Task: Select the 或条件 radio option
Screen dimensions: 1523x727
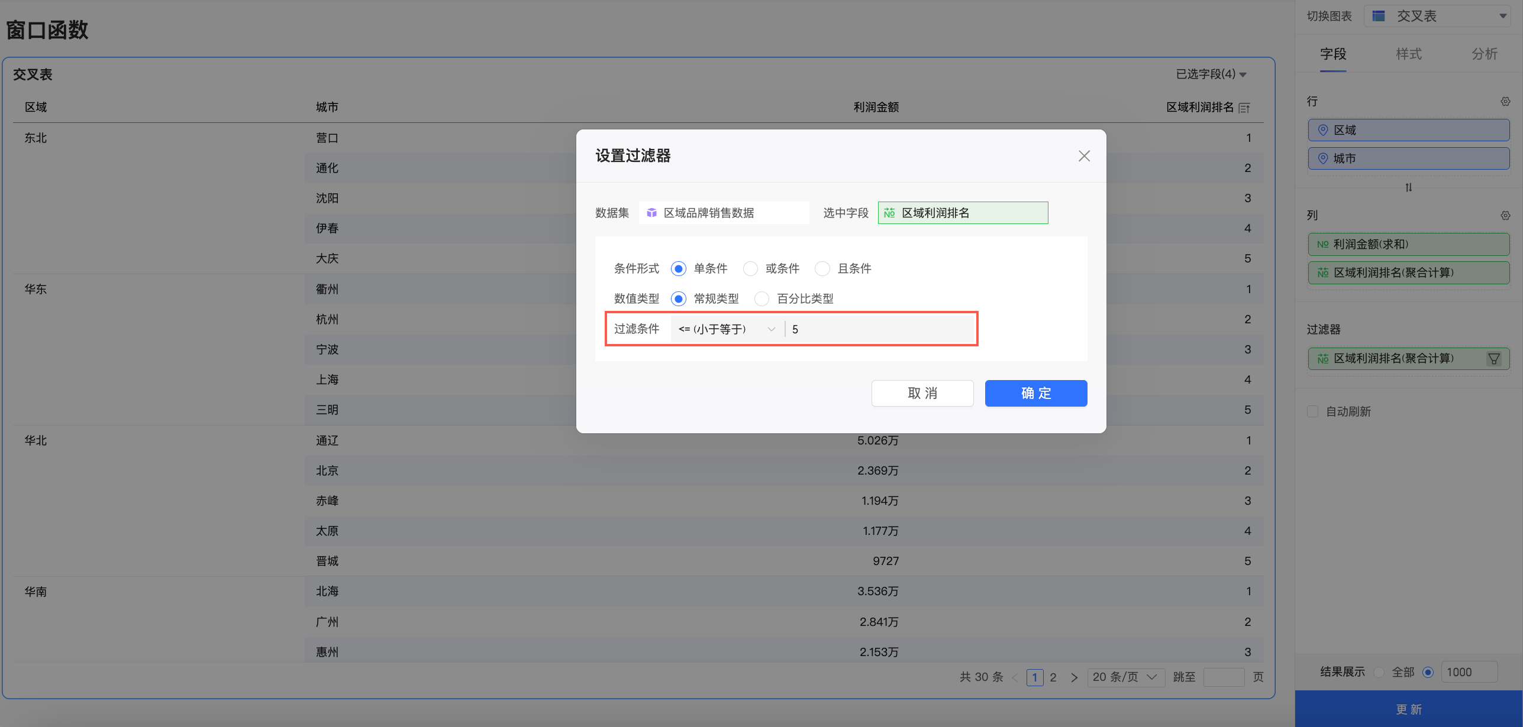Action: click(x=750, y=269)
